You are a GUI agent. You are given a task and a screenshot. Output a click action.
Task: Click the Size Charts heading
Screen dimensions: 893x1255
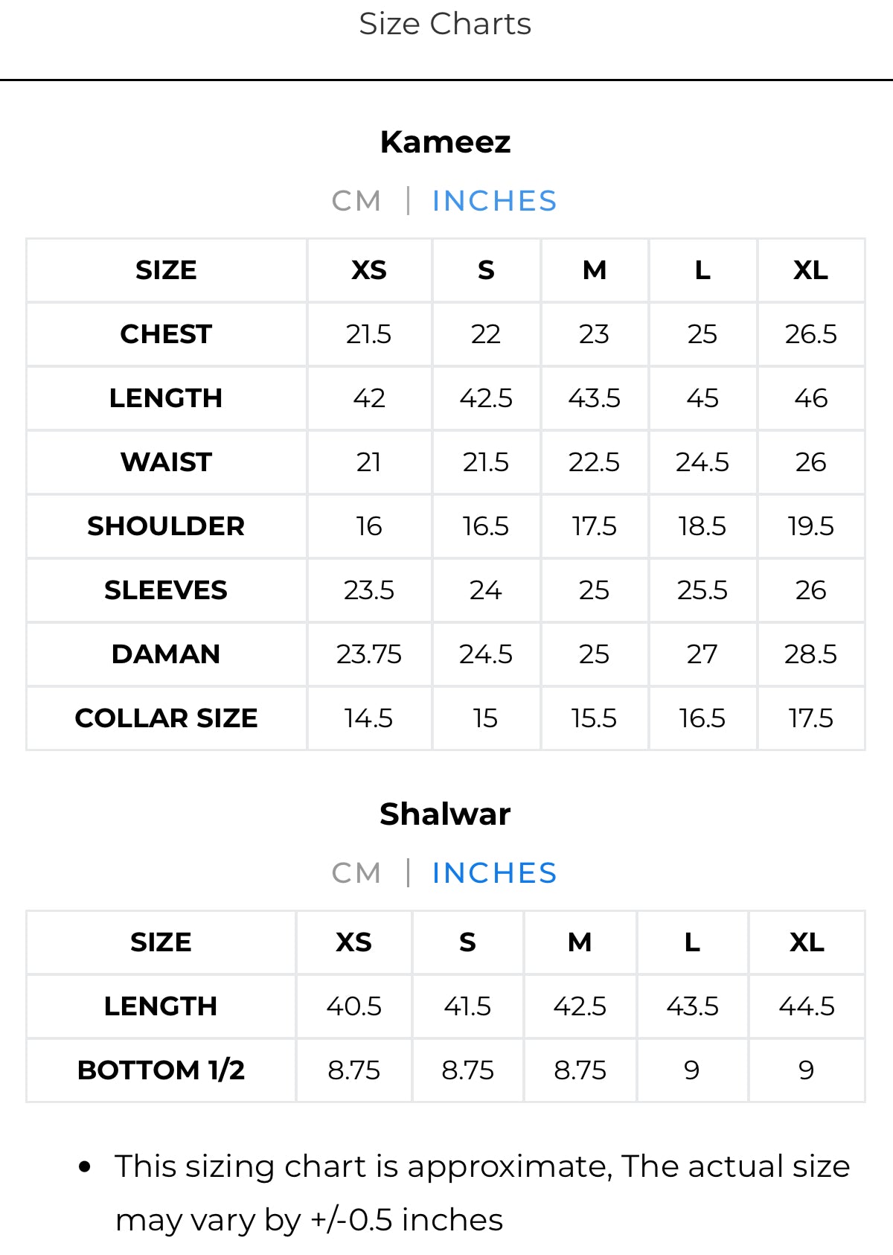[445, 24]
